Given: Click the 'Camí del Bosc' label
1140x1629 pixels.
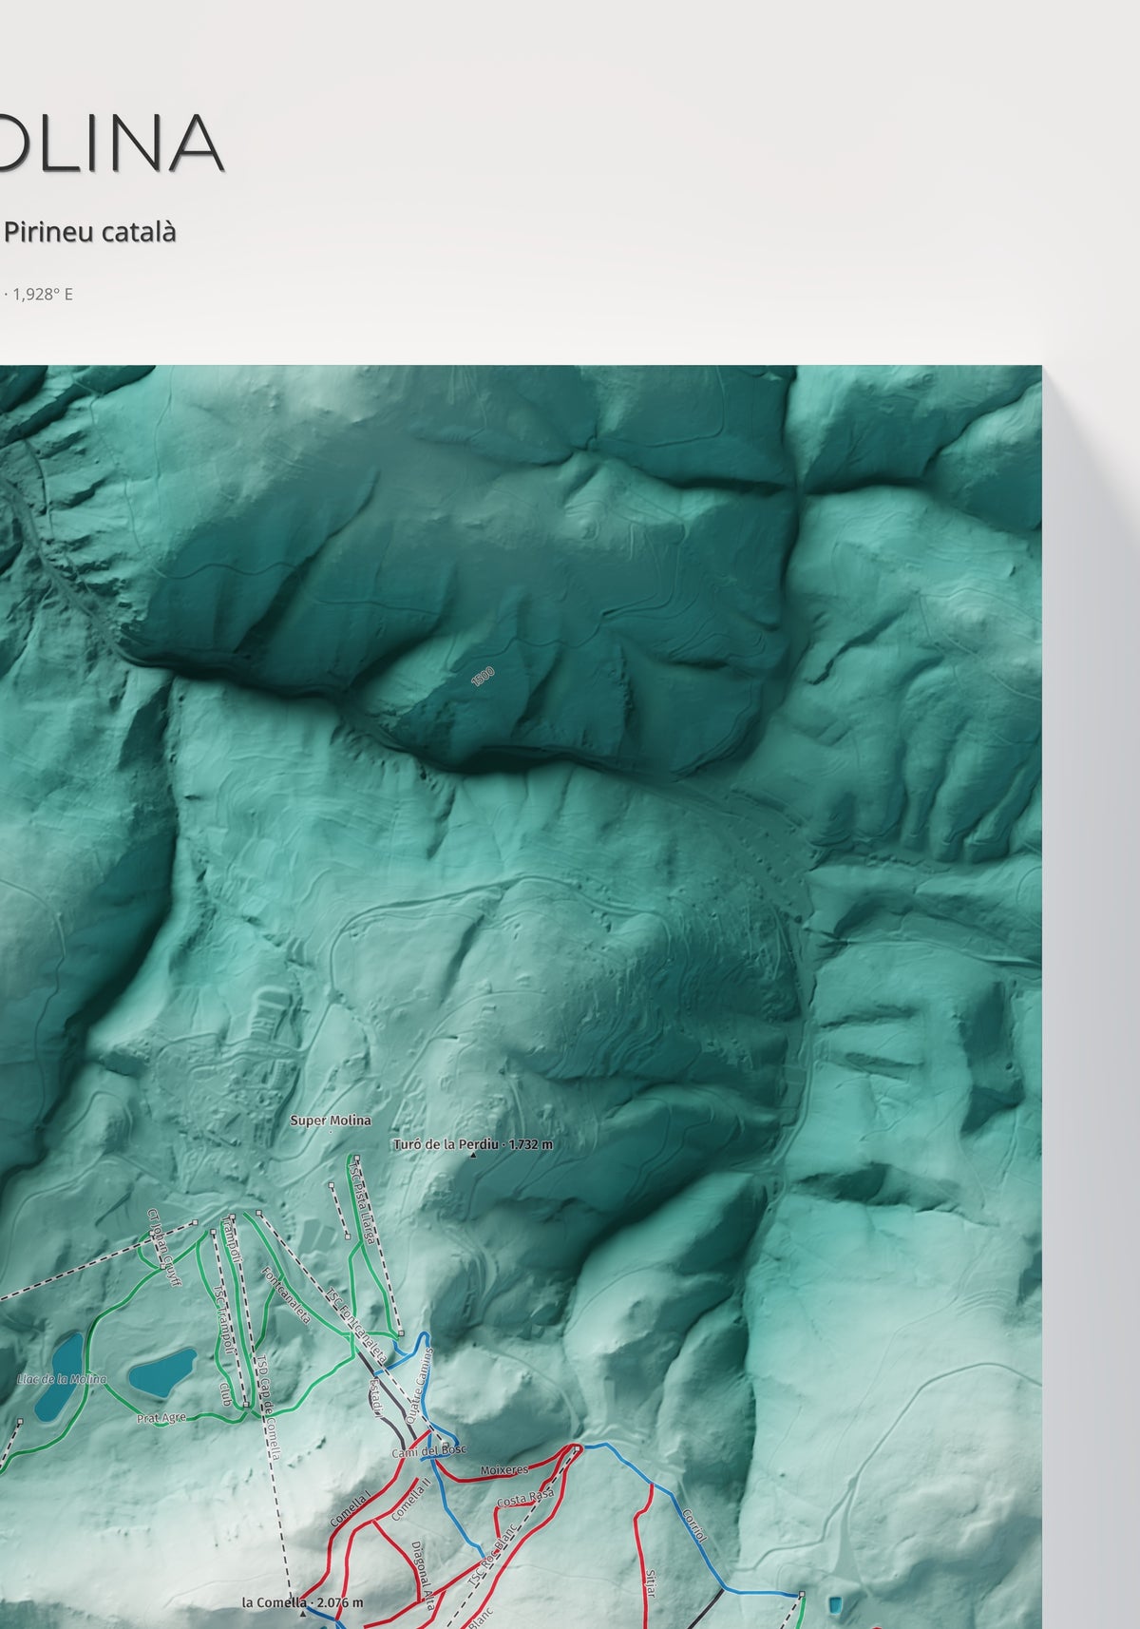Looking at the screenshot, I should [429, 1451].
